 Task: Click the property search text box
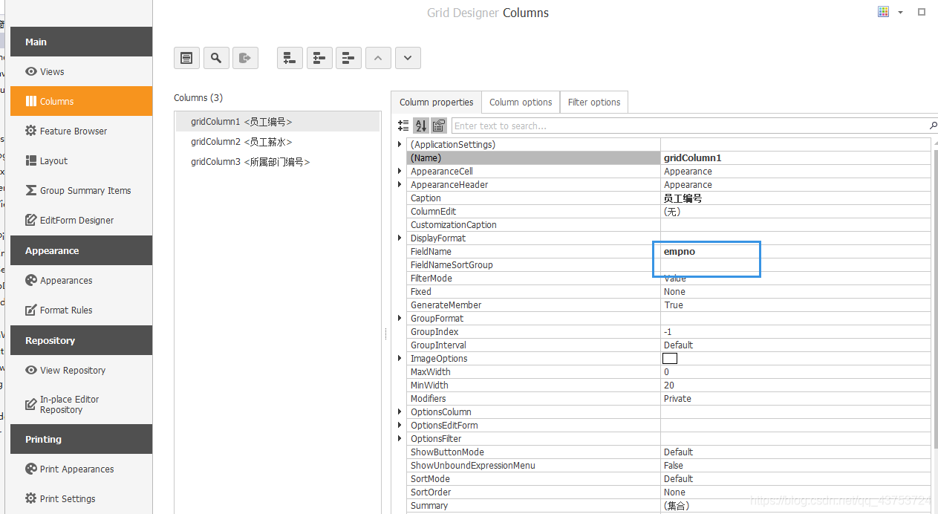691,126
